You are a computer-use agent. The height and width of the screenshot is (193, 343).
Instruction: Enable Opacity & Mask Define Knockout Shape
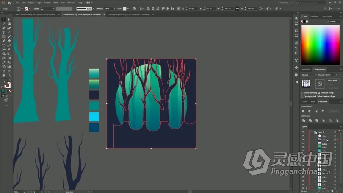302,96
